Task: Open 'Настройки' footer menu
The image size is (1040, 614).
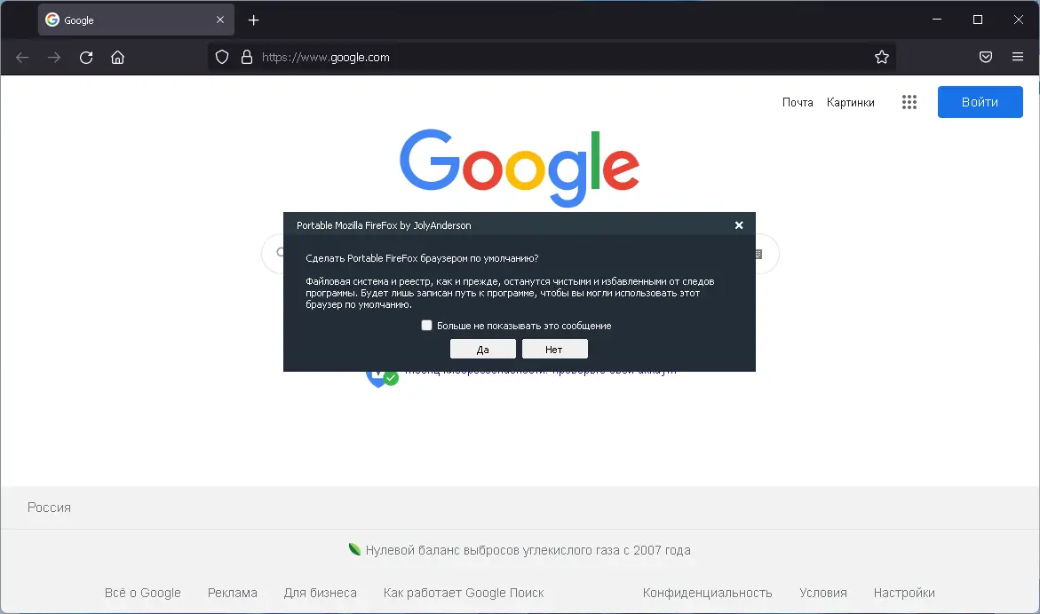Action: tap(904, 593)
